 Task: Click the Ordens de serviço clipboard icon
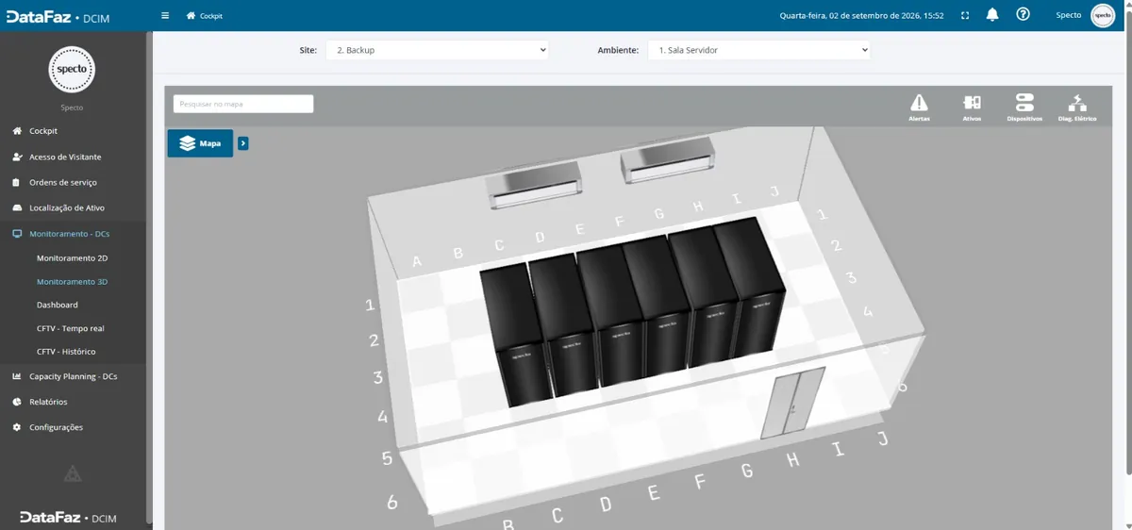click(17, 182)
